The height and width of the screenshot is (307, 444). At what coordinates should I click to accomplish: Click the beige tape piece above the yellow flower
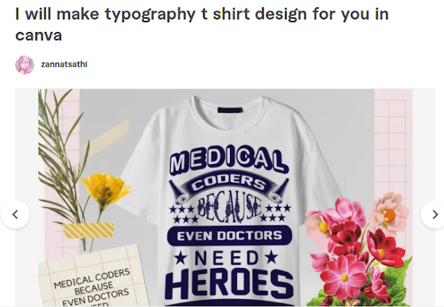pos(105,136)
